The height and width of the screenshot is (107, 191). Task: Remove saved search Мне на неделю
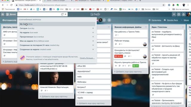93,41
